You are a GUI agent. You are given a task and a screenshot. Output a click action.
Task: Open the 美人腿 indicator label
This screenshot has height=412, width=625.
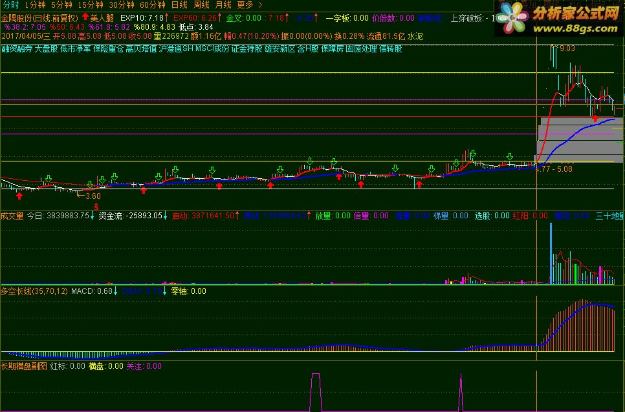tap(102, 18)
